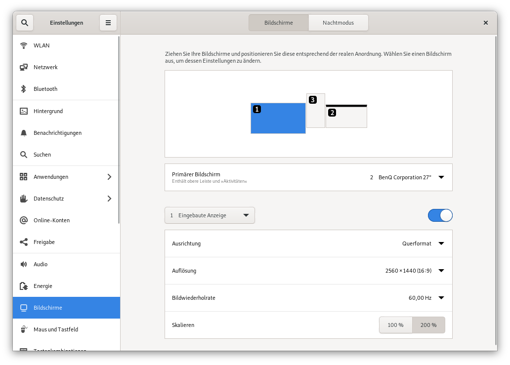The width and height of the screenshot is (510, 365).
Task: Click the Benachrichtigungen bell icon
Action: [23, 133]
